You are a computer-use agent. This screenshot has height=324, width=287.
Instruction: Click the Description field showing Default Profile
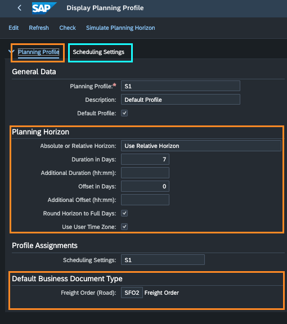(181, 100)
